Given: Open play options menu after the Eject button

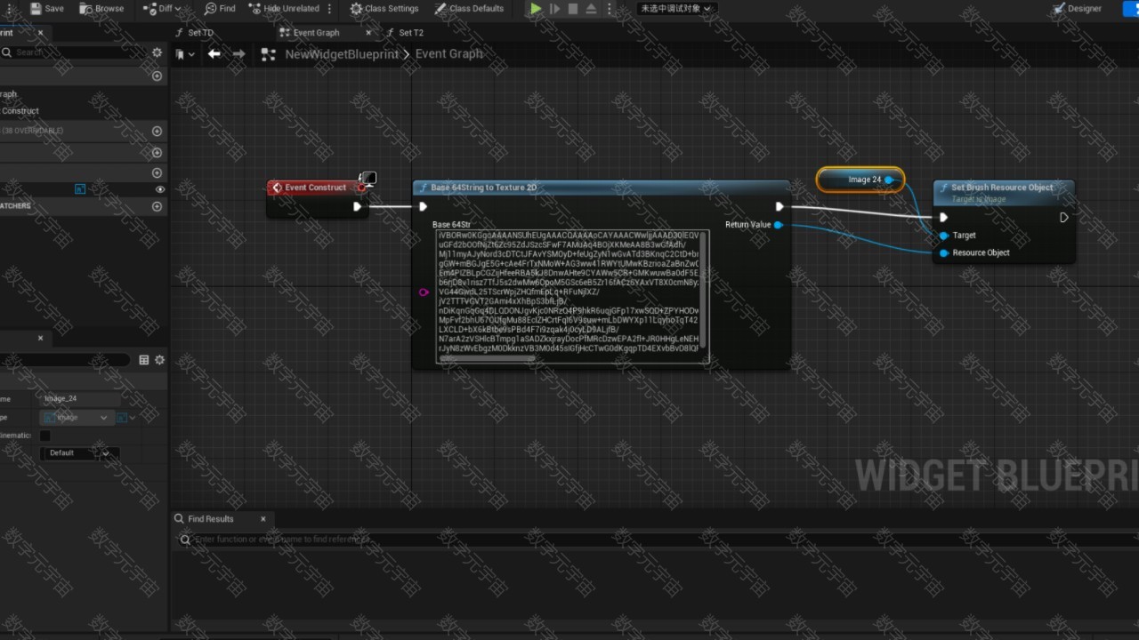Looking at the screenshot, I should 611,8.
